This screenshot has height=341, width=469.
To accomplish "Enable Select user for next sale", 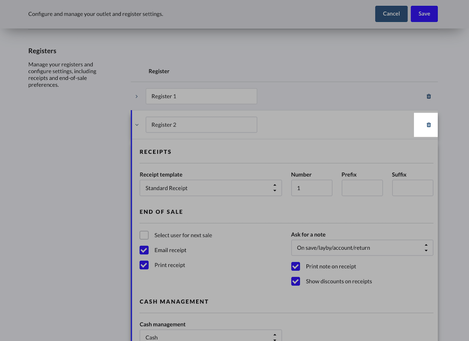I will [x=144, y=235].
